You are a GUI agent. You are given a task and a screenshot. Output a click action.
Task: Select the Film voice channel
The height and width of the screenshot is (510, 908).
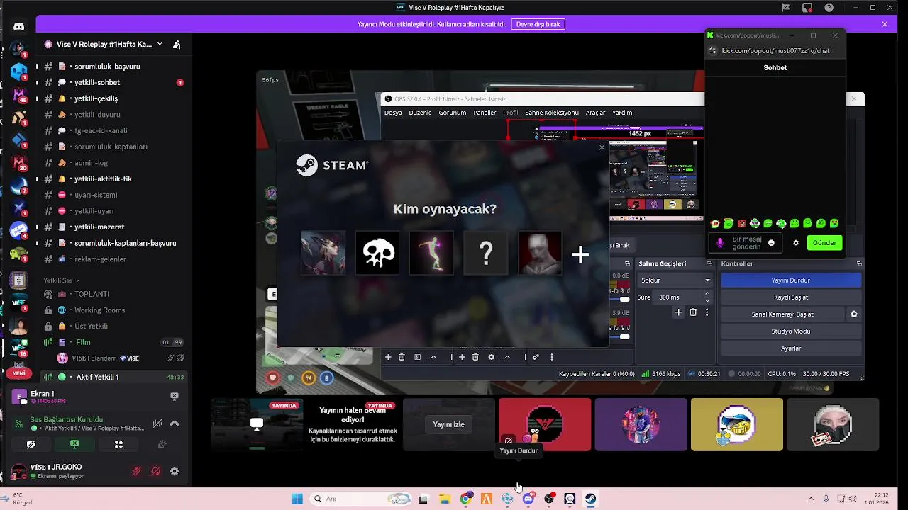click(83, 342)
